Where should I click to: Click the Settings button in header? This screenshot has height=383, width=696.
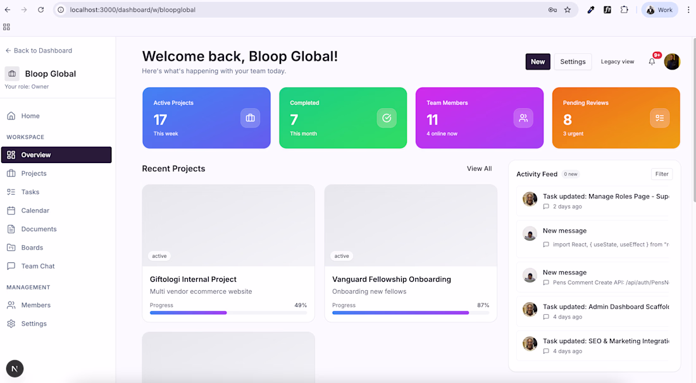tap(573, 61)
